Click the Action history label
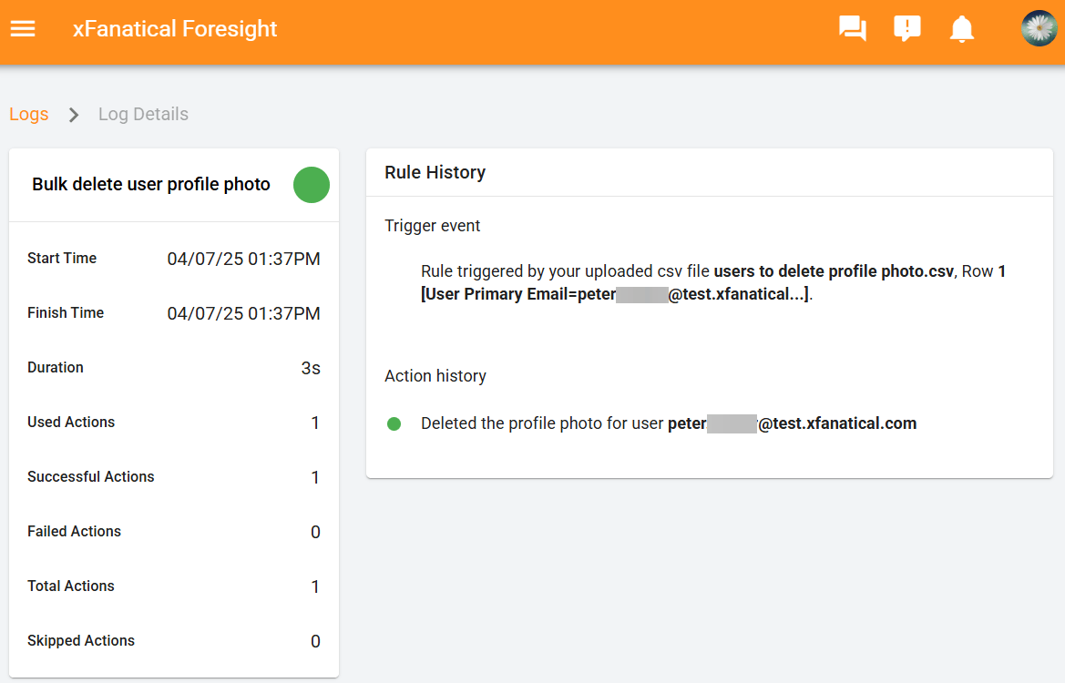The image size is (1065, 683). tap(435, 376)
